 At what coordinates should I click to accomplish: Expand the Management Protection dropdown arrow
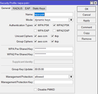pyautogui.click(x=71, y=77)
